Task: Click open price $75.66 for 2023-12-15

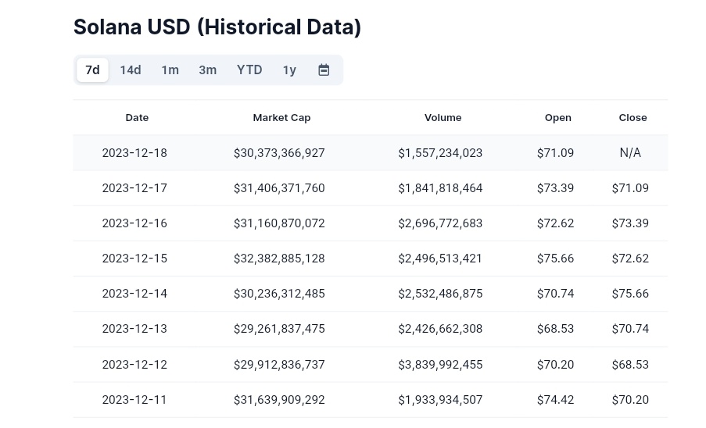Action: click(x=556, y=258)
